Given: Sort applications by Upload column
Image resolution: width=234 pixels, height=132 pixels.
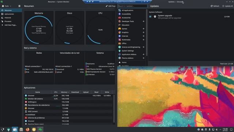Looking at the screenshot, I should pos(86,92).
